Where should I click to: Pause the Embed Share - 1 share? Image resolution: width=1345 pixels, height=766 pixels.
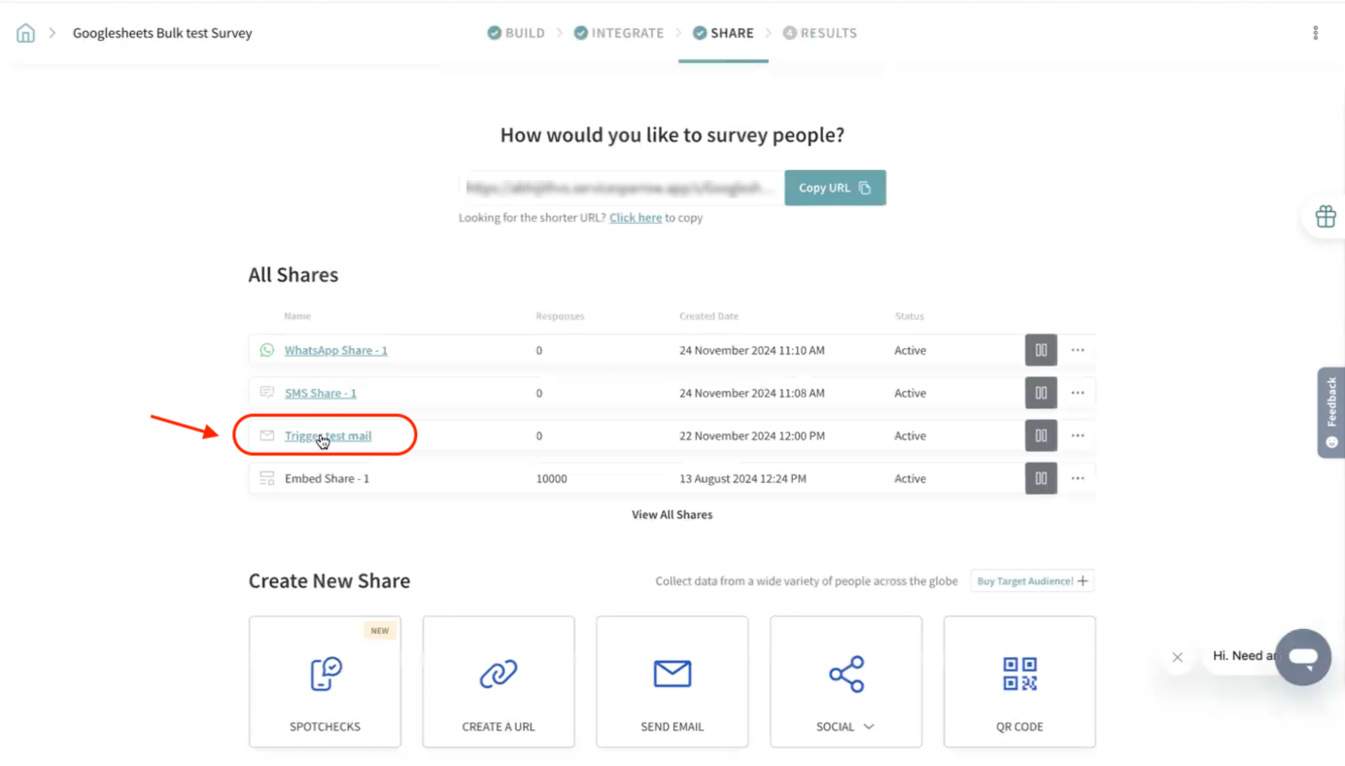point(1041,478)
